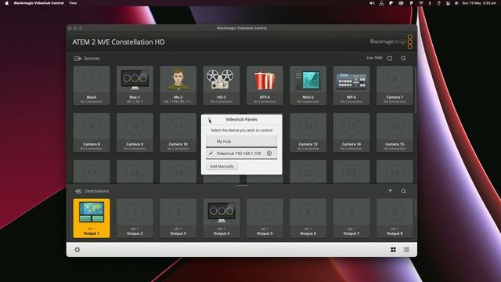
Task: Switch to grid view layout
Action: coord(393,250)
